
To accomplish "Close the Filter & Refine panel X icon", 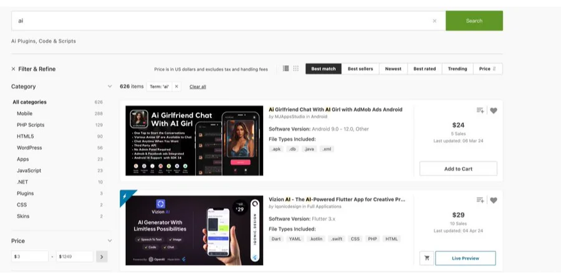I will [x=13, y=69].
